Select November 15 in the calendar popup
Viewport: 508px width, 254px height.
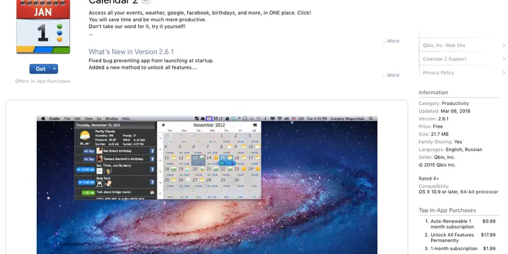[x=227, y=159]
